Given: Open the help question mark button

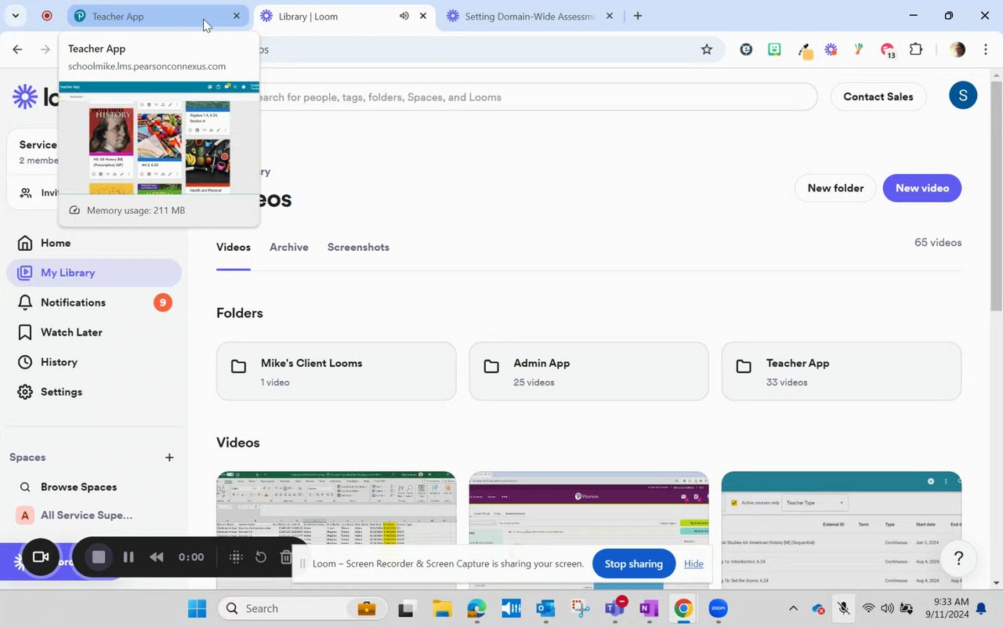Looking at the screenshot, I should click(958, 559).
